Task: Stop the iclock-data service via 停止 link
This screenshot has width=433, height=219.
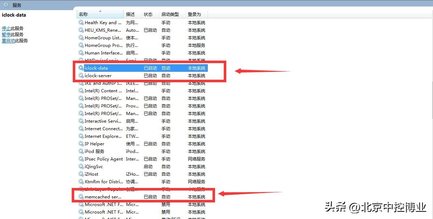Action: (x=6, y=29)
